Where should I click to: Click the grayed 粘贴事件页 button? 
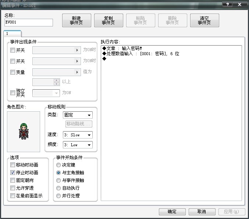tap(140, 20)
